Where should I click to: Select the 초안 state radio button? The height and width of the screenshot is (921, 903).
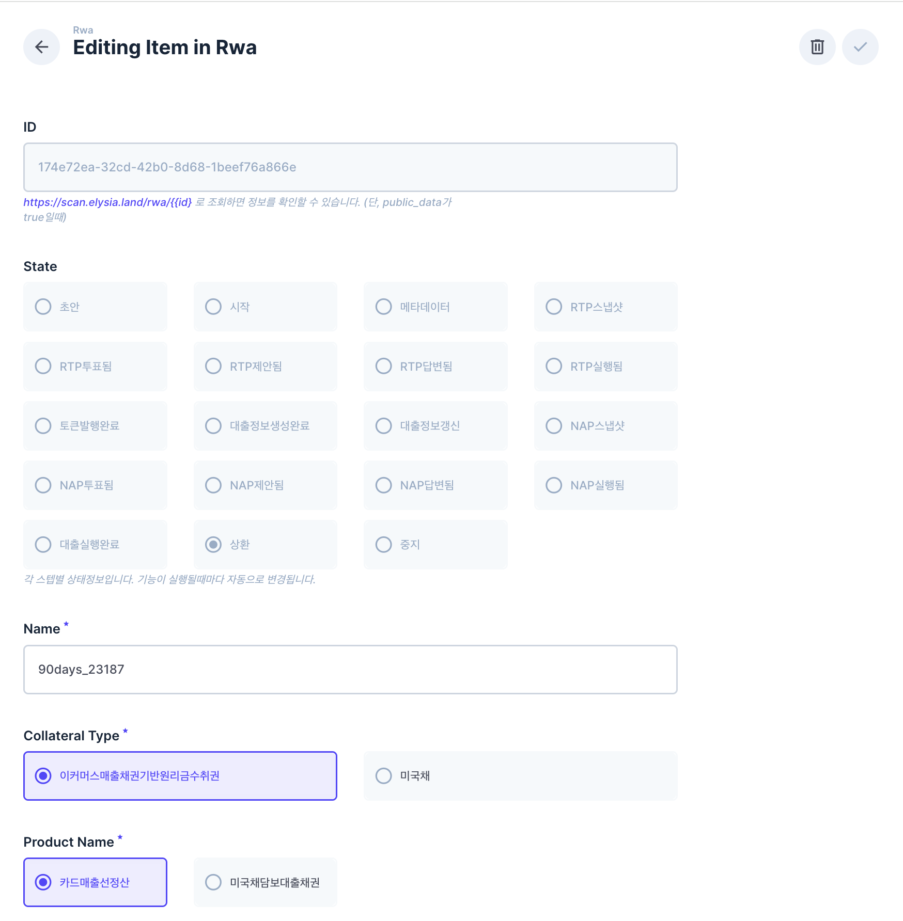43,307
